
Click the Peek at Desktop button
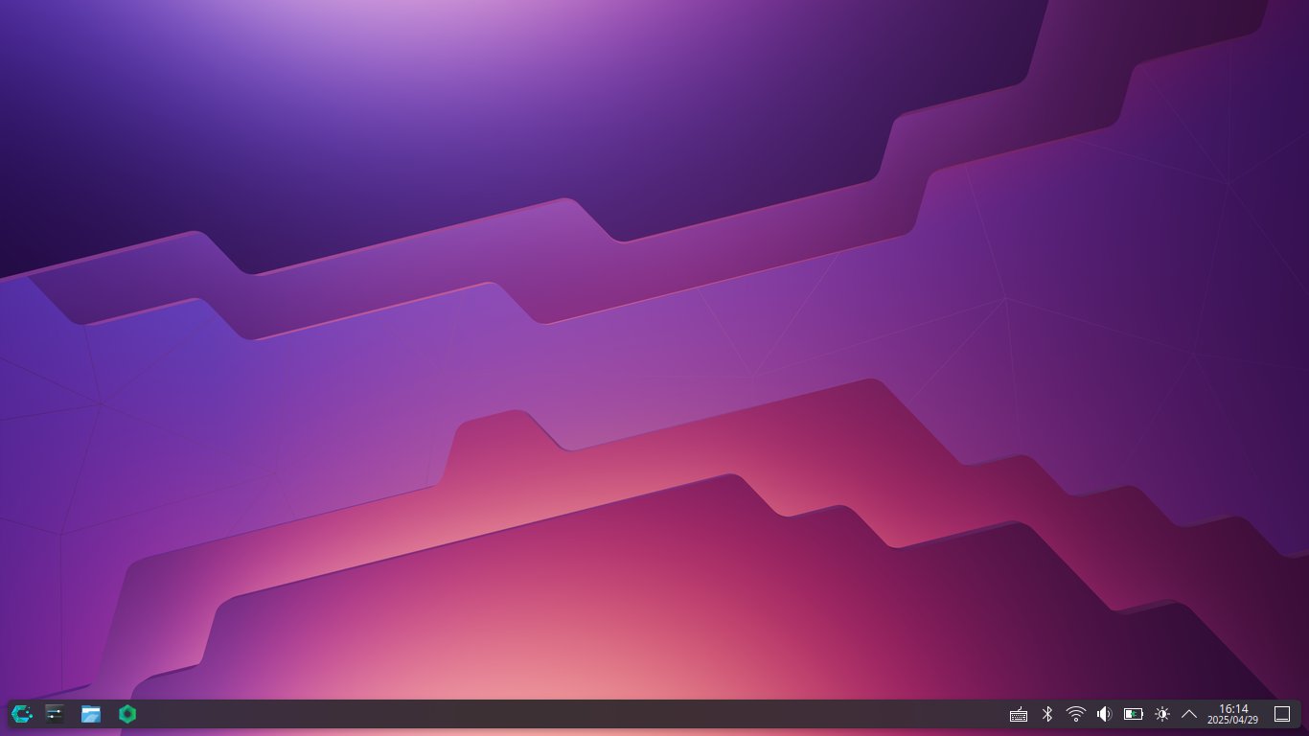pyautogui.click(x=1282, y=714)
